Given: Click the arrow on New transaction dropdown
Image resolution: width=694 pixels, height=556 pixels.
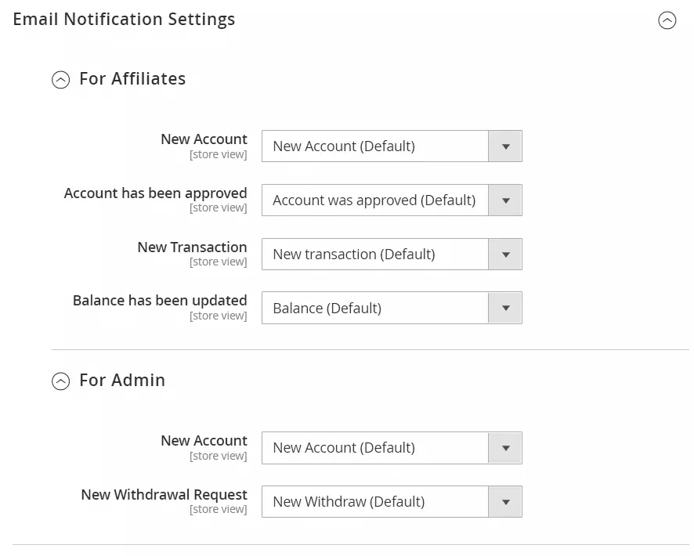Looking at the screenshot, I should (x=505, y=255).
